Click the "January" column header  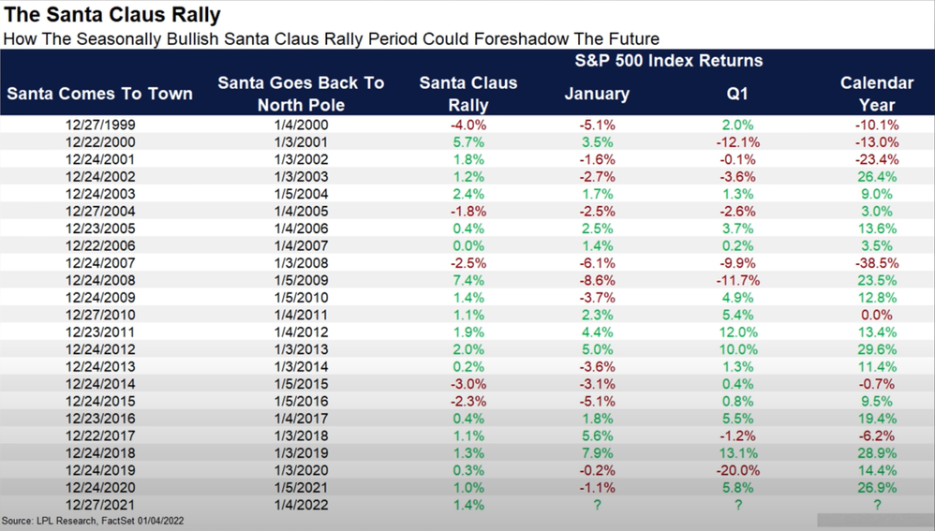click(597, 94)
